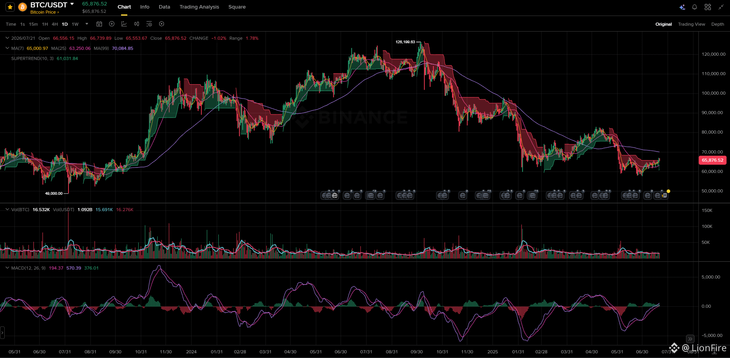The height and width of the screenshot is (358, 730).
Task: Open the Square tab
Action: 237,7
